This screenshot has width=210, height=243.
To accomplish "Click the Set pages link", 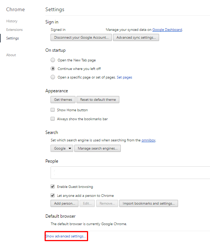I will (x=125, y=77).
